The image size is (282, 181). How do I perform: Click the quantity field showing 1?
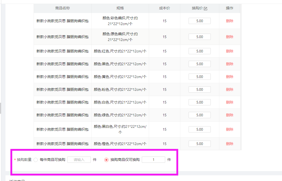[153, 160]
